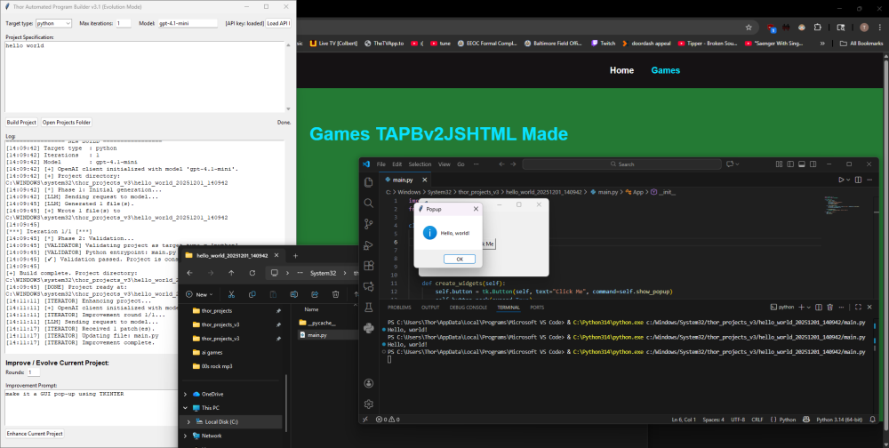This screenshot has height=448, width=889.
Task: Open the Target type python dropdown
Action: 52,22
